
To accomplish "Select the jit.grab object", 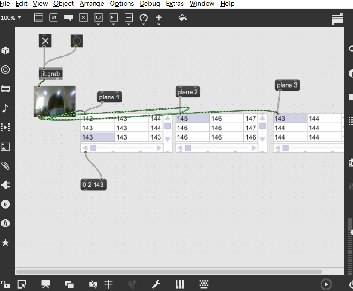I will coord(50,74).
